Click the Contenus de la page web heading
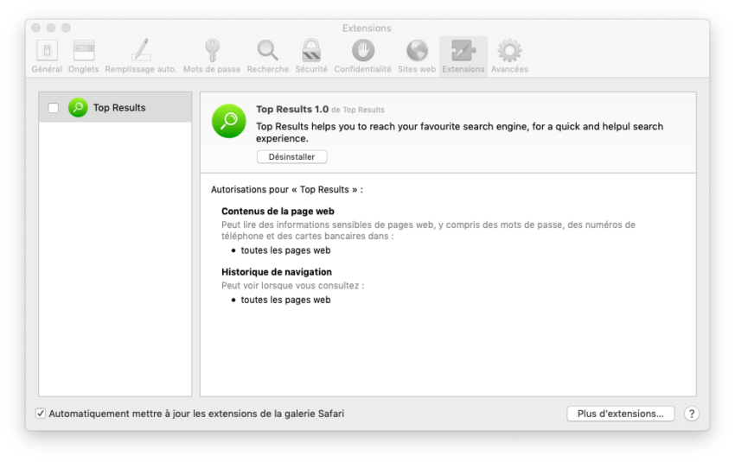The height and width of the screenshot is (462, 735). (x=278, y=211)
